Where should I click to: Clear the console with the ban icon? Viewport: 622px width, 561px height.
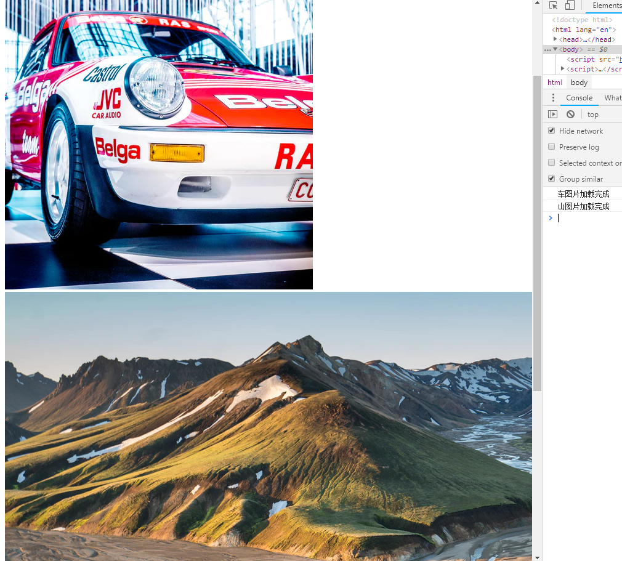pyautogui.click(x=570, y=115)
